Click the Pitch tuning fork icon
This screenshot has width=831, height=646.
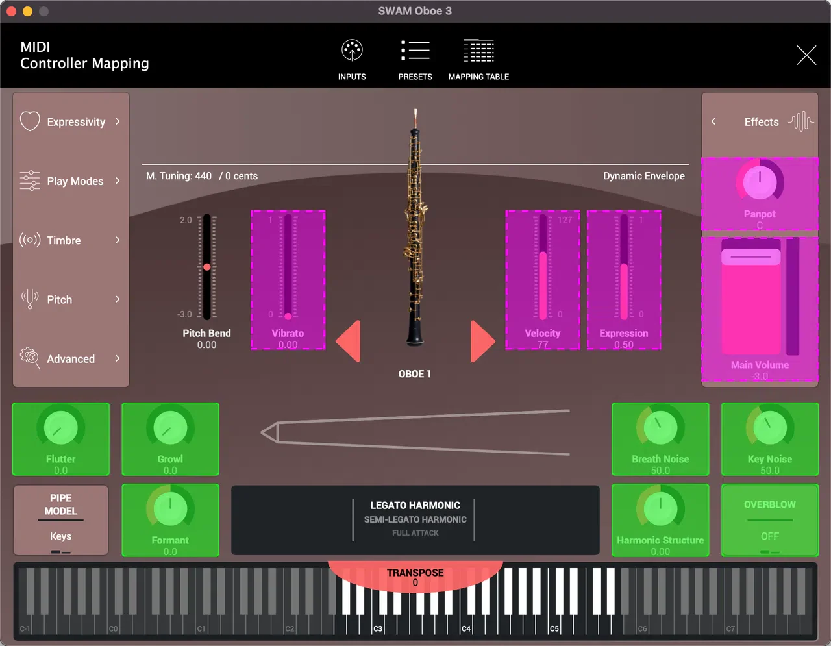pyautogui.click(x=30, y=299)
